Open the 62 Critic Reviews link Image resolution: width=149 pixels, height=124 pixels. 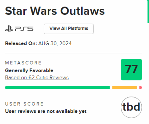tap(37, 78)
